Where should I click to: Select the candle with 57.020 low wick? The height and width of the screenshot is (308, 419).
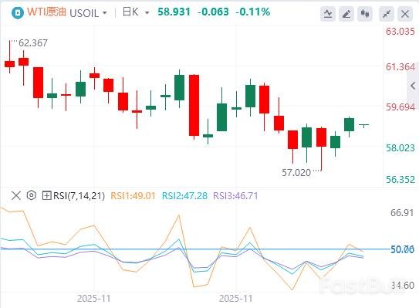(x=321, y=137)
